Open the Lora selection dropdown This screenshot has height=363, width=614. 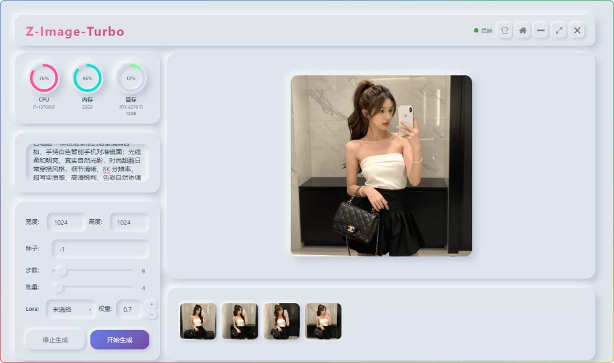[71, 310]
